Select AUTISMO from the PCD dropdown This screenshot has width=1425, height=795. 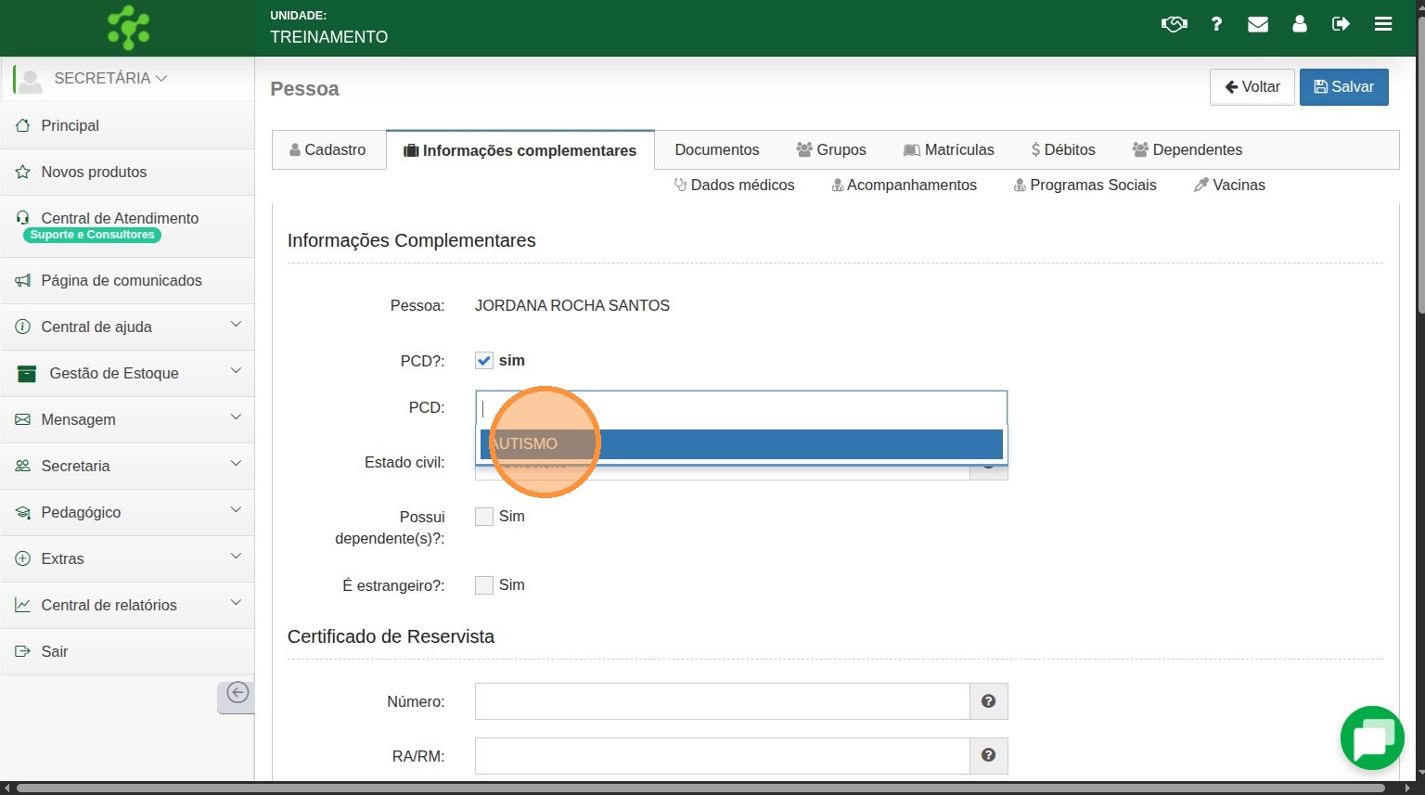pyautogui.click(x=740, y=443)
